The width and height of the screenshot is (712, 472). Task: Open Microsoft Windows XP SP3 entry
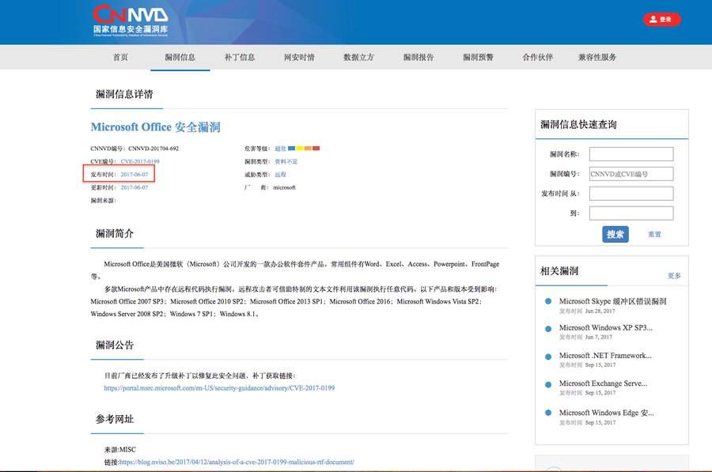click(606, 327)
